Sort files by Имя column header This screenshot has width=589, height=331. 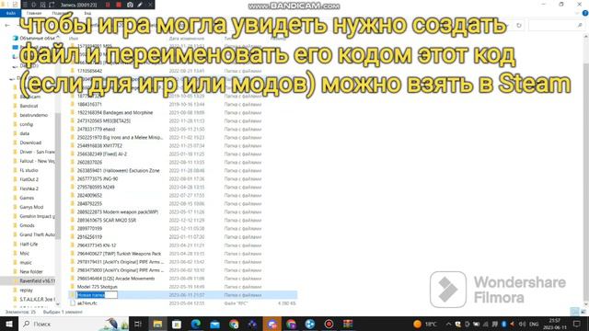coord(74,39)
